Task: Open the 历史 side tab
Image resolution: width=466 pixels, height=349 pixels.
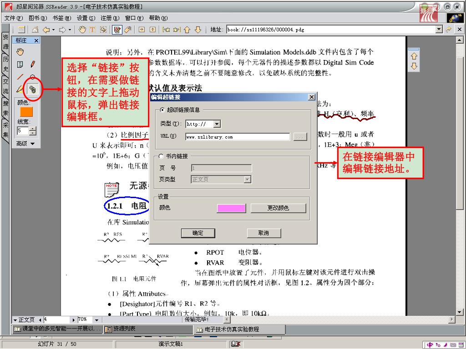Action: (x=5, y=65)
